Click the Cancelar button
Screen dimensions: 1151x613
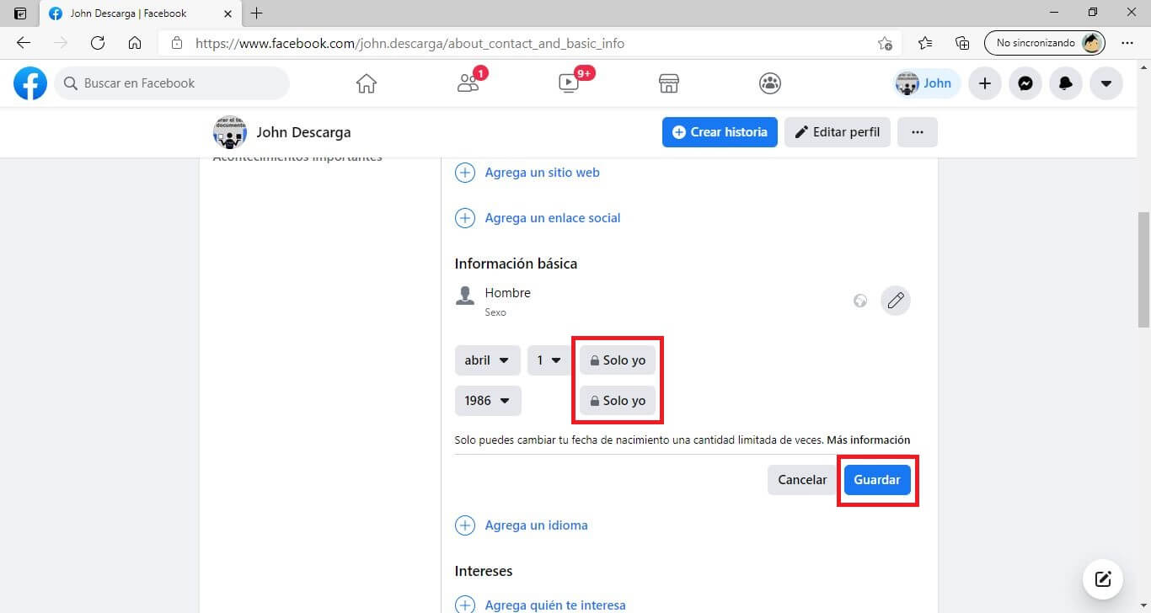click(x=802, y=480)
